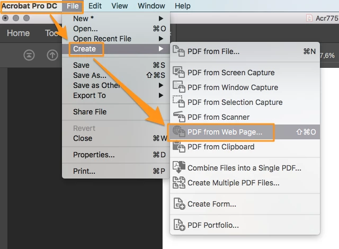Click the PDF from Clipboard icon
The height and width of the screenshot is (249, 339).
179,147
